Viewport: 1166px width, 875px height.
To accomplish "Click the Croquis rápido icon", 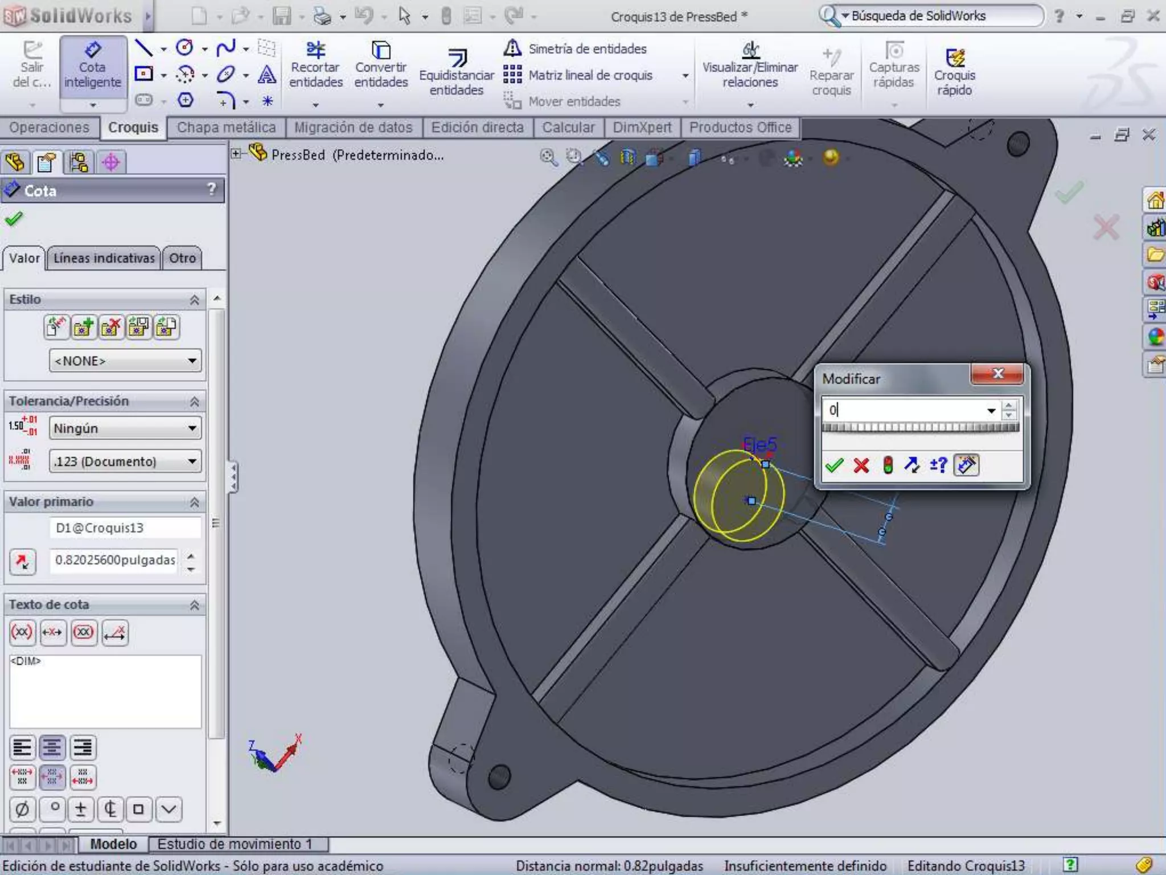I will [955, 72].
